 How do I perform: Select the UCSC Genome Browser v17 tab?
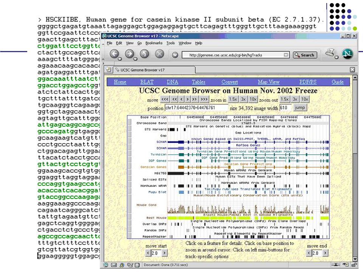pyautogui.click(x=154, y=70)
